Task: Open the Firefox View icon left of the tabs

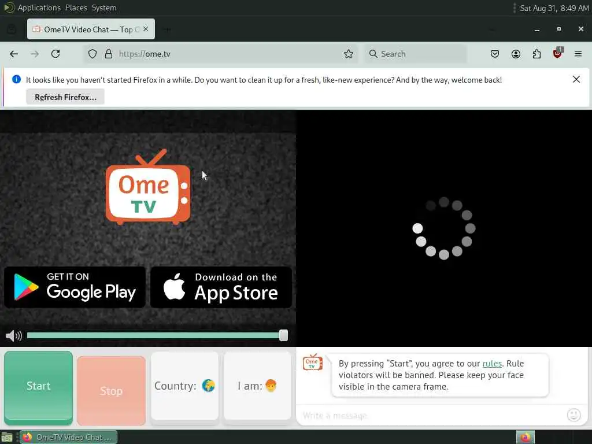Action: tap(12, 29)
